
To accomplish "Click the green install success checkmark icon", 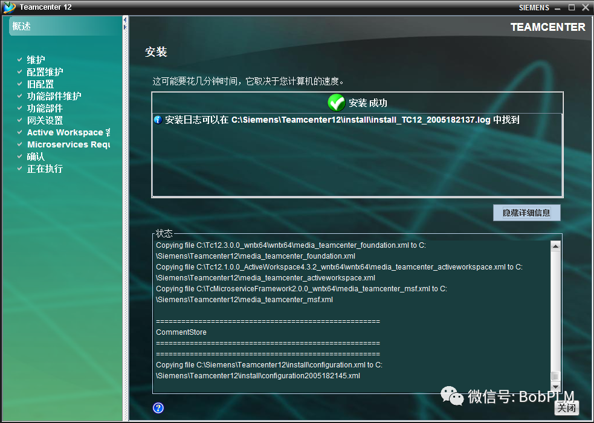I will pos(336,103).
